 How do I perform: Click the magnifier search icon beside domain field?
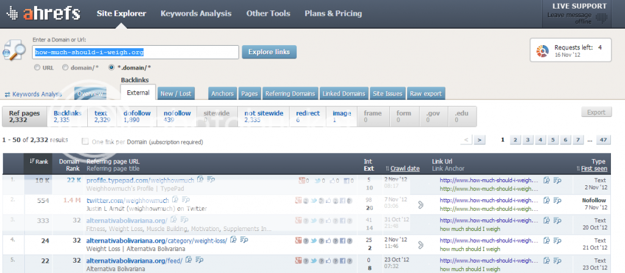(x=15, y=52)
